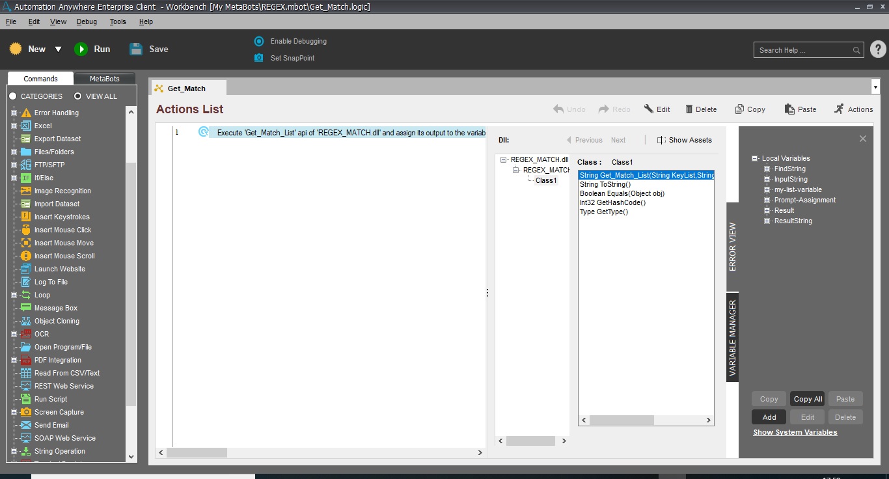Select the REST Web Service icon
This screenshot has height=479, width=889.
(x=26, y=386)
